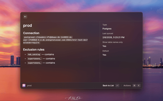Click the Last synced timestamp value
Screen dimensions: 163x101
[x=113, y=37]
